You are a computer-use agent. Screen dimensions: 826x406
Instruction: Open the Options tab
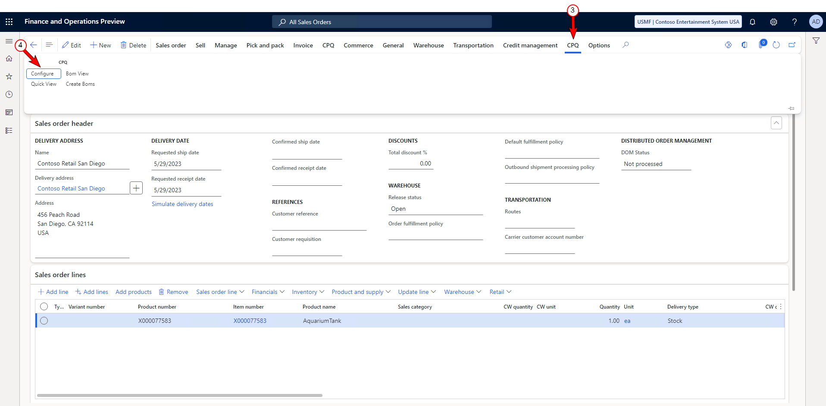click(x=599, y=45)
